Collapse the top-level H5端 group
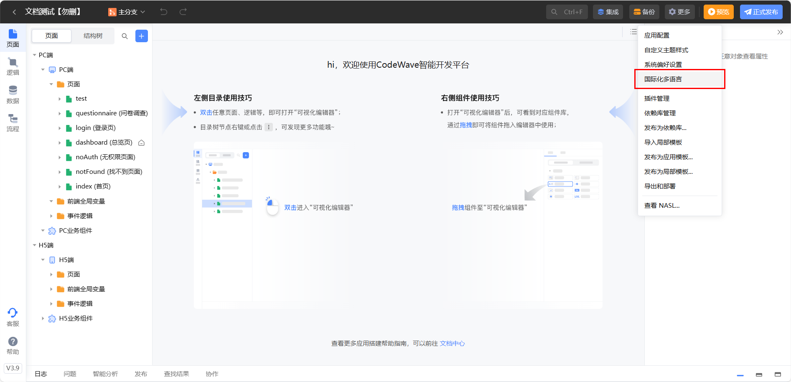 [x=35, y=245]
